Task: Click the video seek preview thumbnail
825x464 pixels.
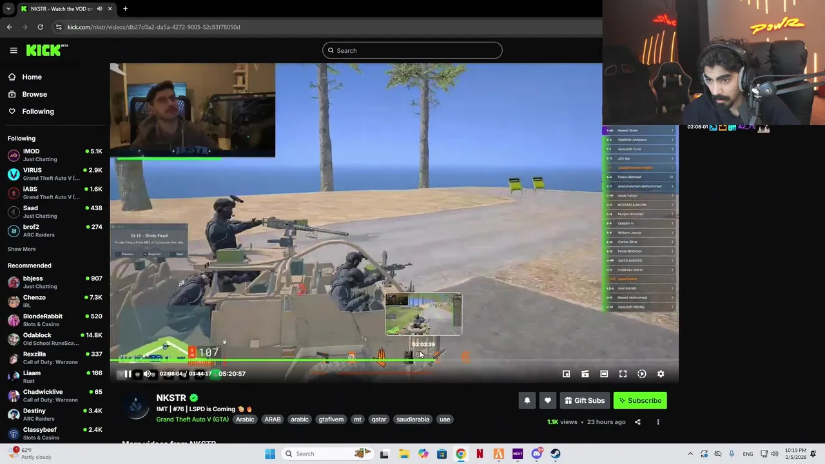Action: pos(423,314)
